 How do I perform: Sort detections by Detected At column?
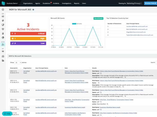(x=15, y=68)
